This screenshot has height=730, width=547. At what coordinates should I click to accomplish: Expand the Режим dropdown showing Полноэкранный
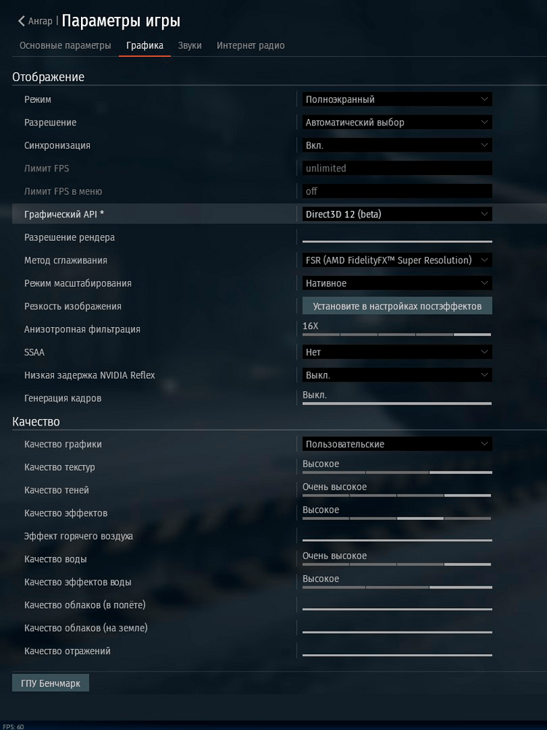pos(397,99)
